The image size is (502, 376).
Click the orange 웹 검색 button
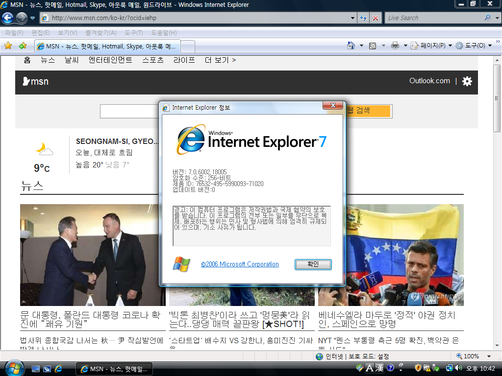coord(369,111)
